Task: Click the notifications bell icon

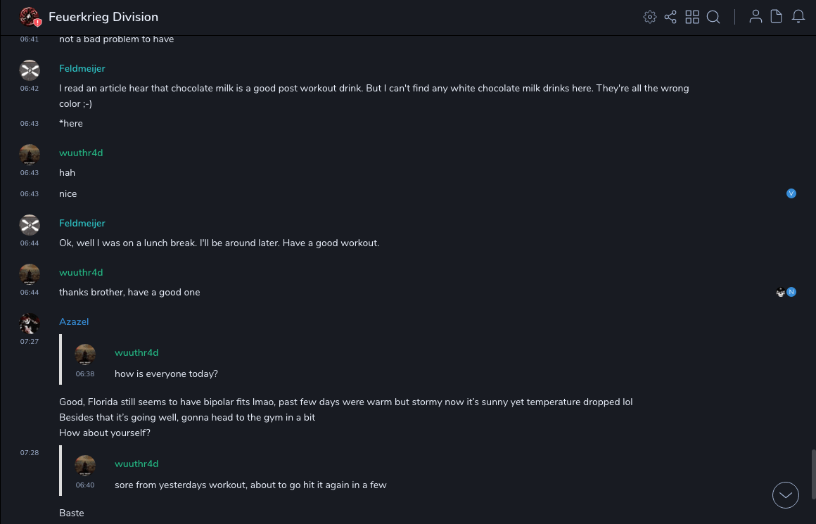Action: [798, 17]
